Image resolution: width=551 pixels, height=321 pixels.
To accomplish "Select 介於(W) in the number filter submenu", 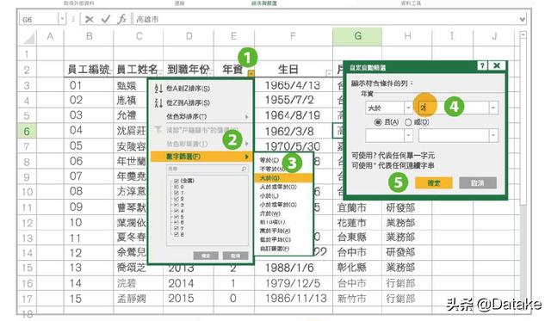I will (269, 213).
